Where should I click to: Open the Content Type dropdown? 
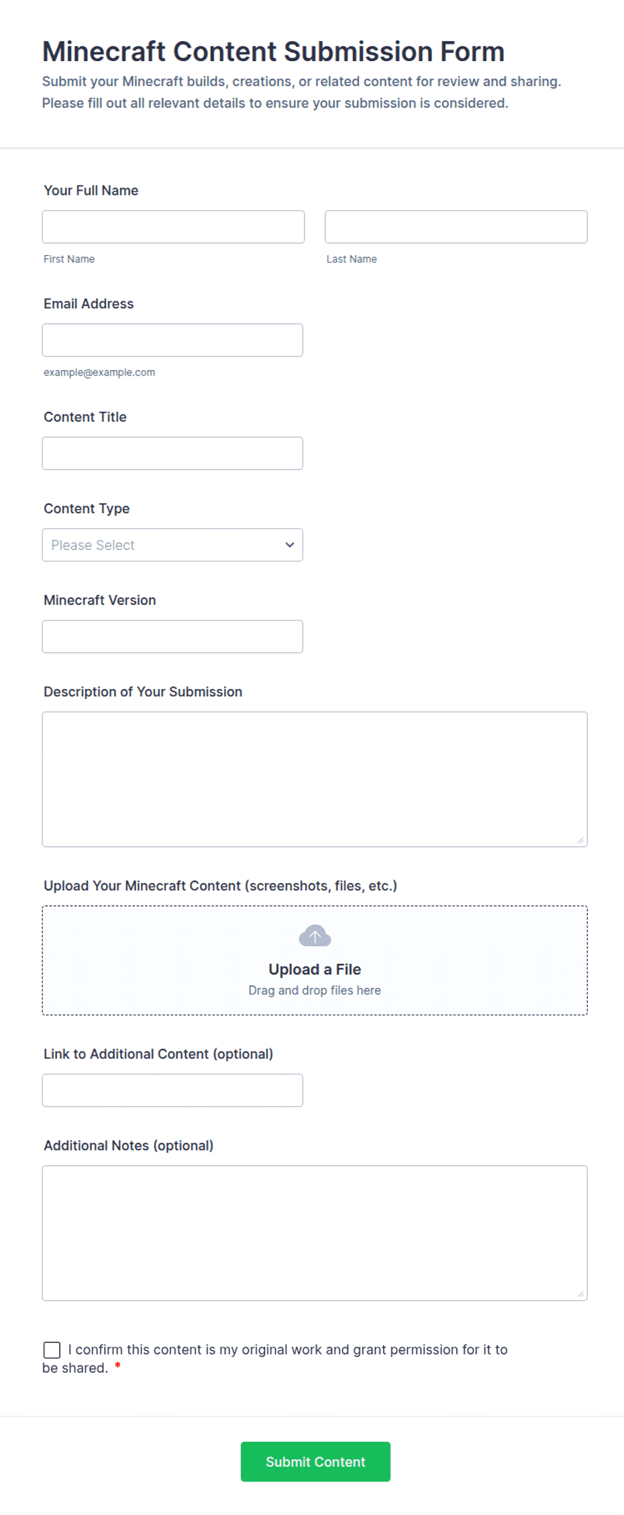[172, 545]
